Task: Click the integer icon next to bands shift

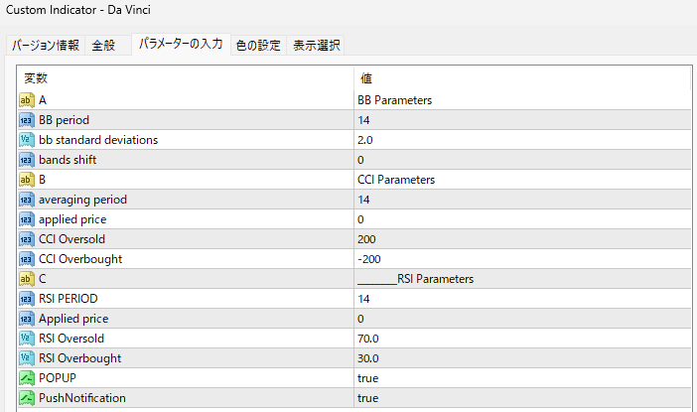Action: point(26,160)
